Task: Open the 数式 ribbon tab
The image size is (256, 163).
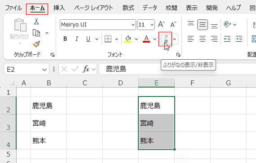Action: [128, 8]
